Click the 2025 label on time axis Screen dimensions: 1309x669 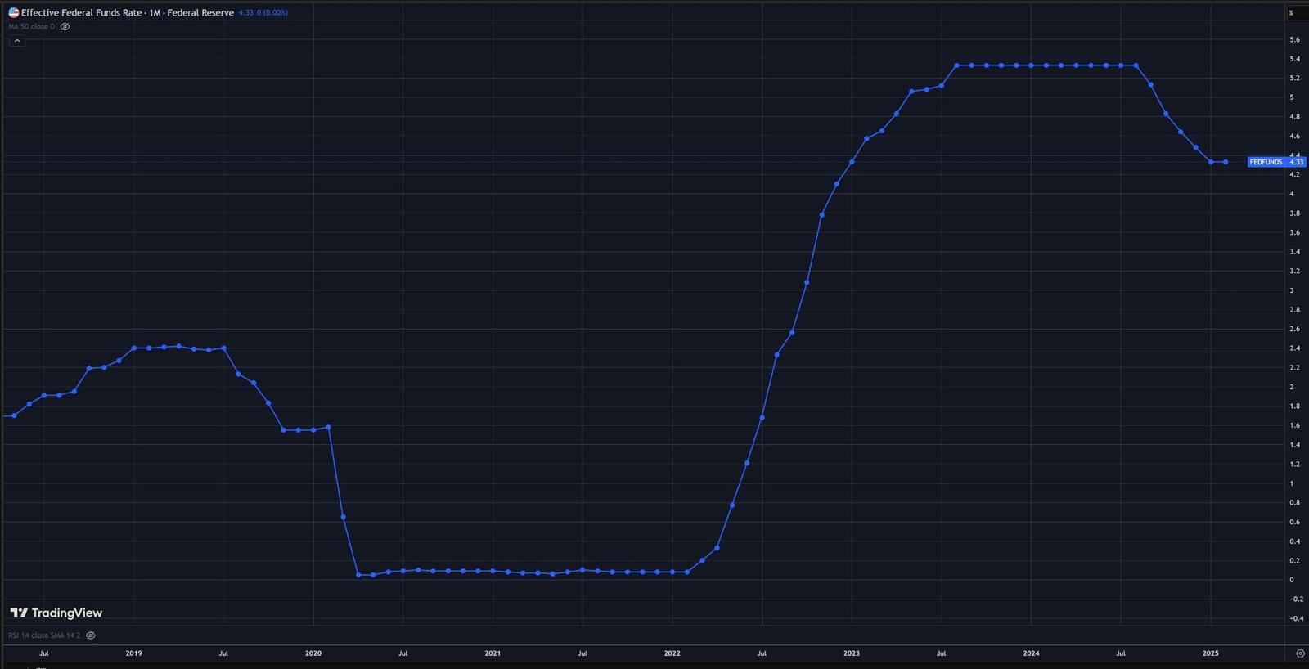coord(1210,653)
